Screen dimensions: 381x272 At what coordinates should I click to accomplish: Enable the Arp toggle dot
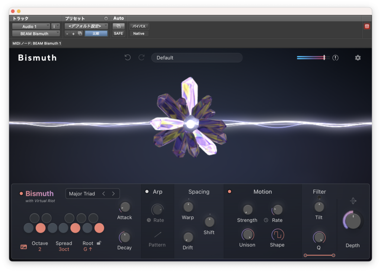147,192
